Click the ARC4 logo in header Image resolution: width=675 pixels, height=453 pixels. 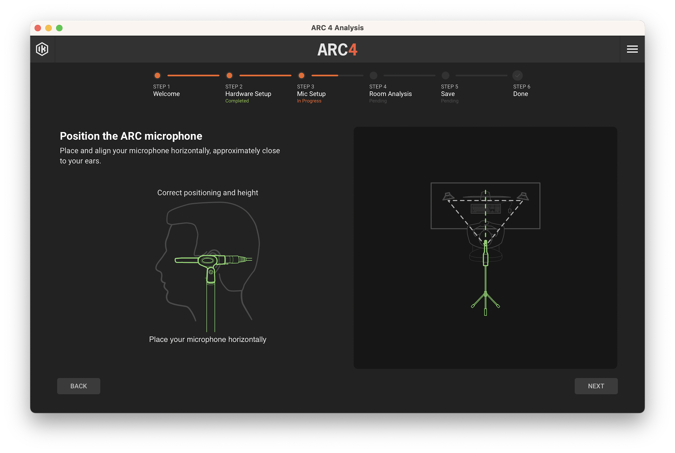(337, 50)
